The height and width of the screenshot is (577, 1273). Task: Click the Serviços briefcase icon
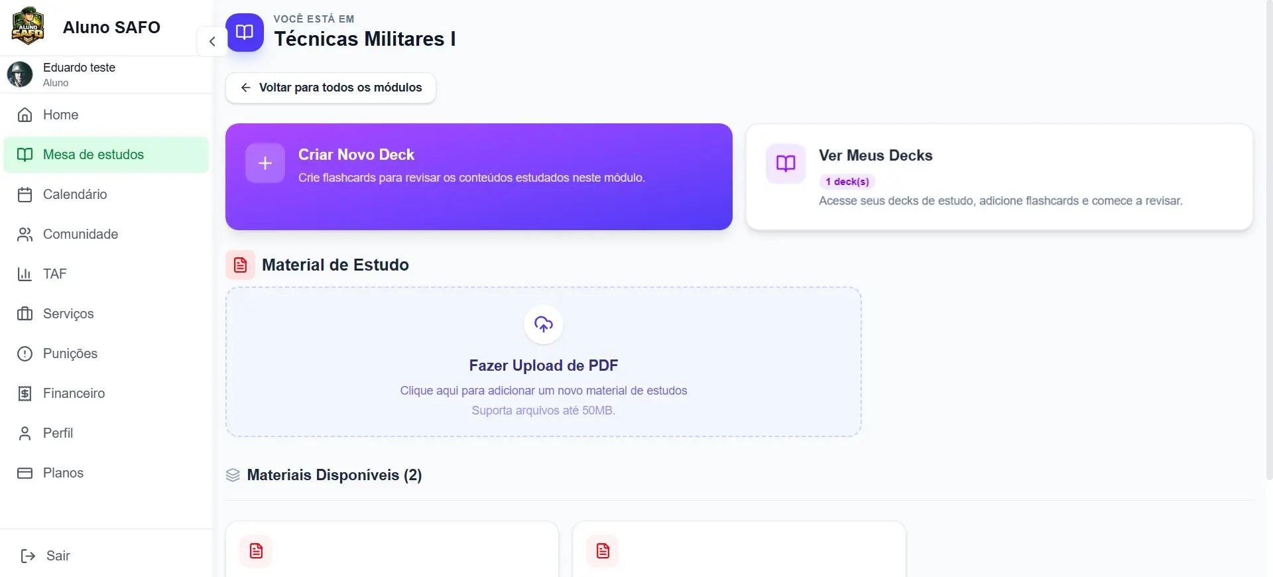(x=25, y=314)
